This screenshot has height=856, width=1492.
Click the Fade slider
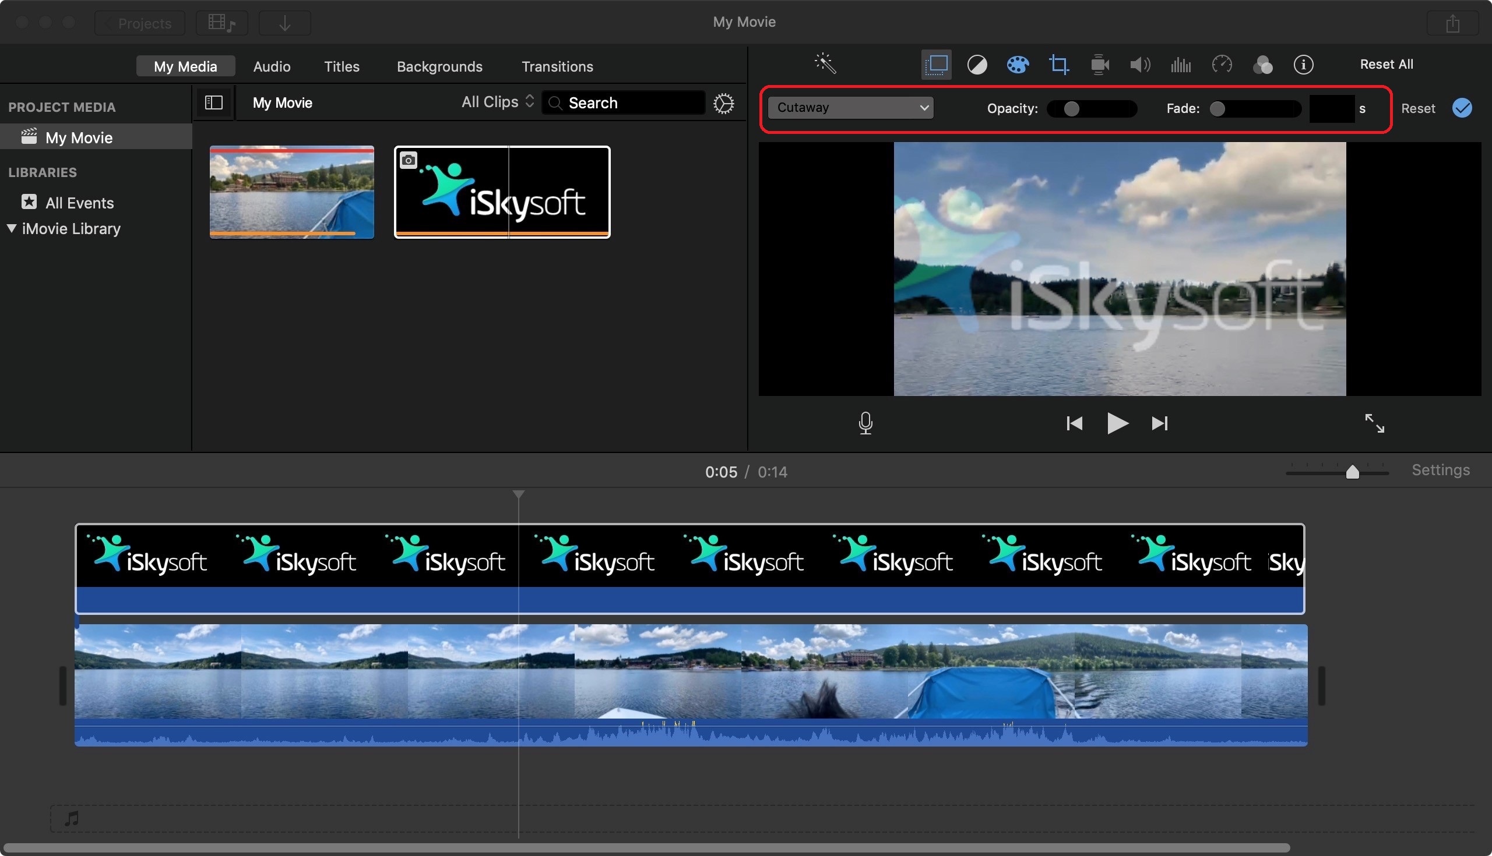click(1255, 109)
